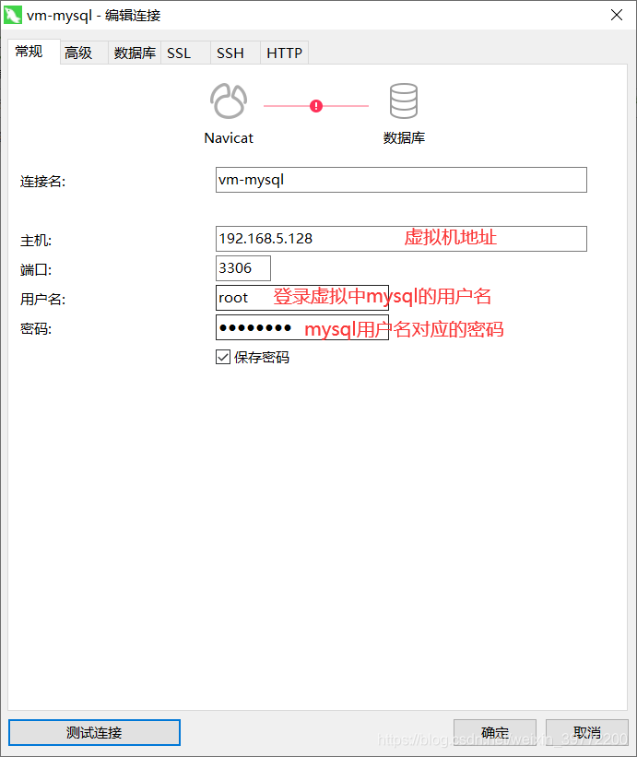Viewport: 637px width, 757px height.
Task: Click the 用户名 field containing root
Action: point(302,298)
